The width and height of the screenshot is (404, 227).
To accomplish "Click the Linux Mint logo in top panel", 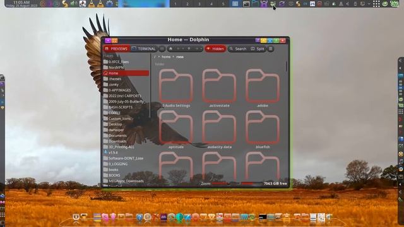I will (394, 4).
